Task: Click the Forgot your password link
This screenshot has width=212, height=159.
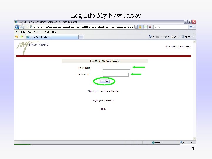Action: (x=103, y=100)
